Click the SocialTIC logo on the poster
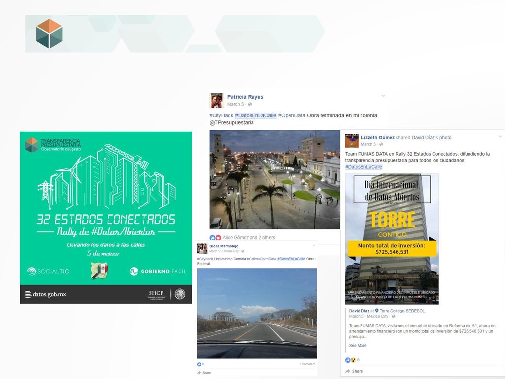Viewport: 505px width, 379px height. [x=48, y=272]
